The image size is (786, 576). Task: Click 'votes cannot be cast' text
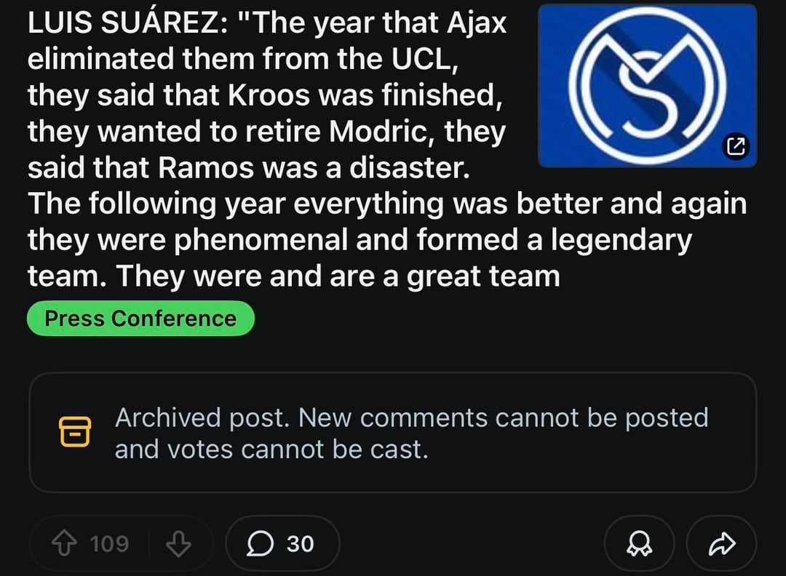(298, 449)
